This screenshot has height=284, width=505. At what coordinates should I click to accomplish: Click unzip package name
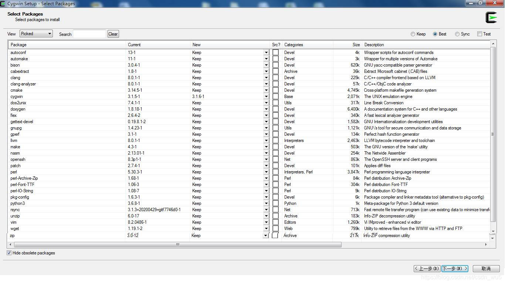pyautogui.click(x=15, y=216)
